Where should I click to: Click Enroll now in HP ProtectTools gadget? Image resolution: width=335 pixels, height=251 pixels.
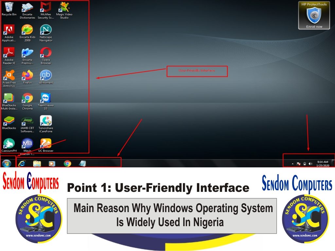314,27
